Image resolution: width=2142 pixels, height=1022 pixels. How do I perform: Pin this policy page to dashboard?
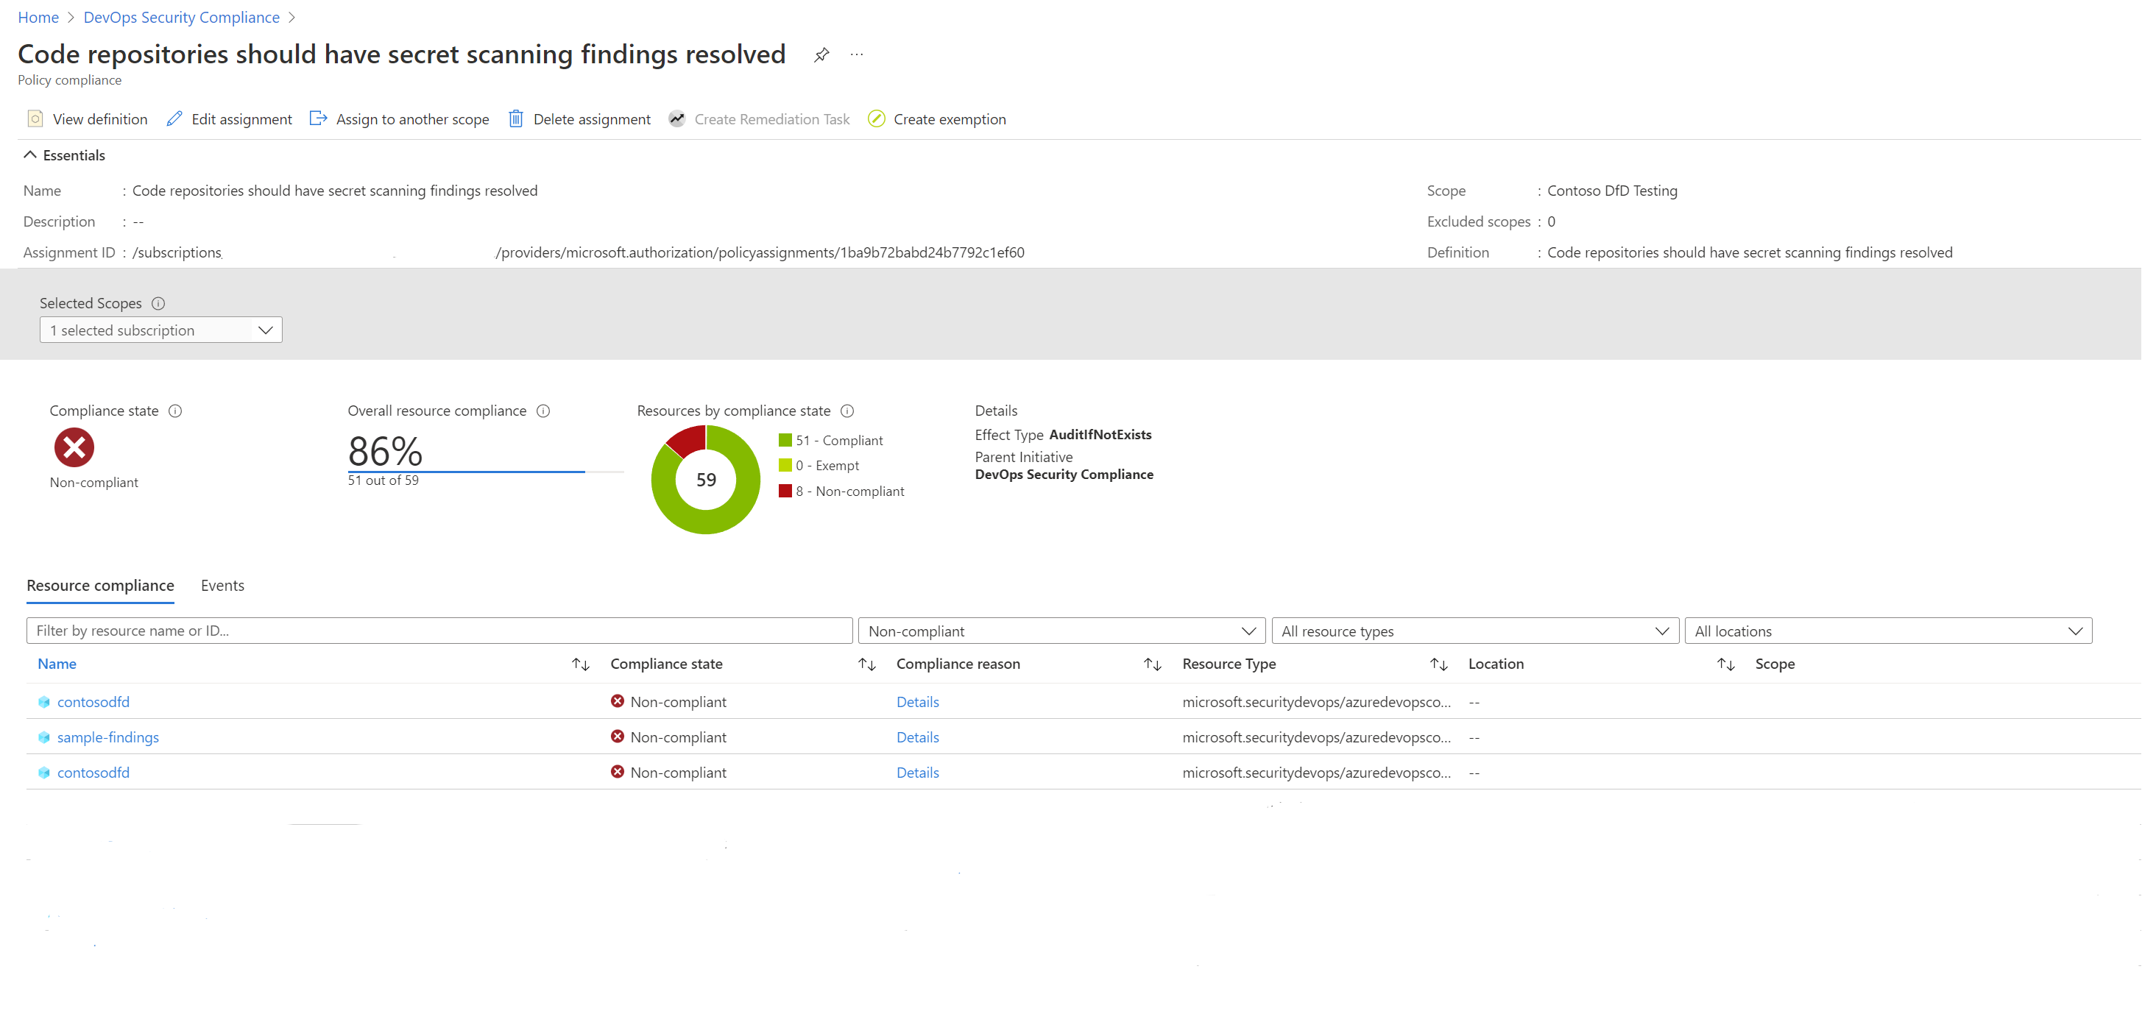[821, 55]
